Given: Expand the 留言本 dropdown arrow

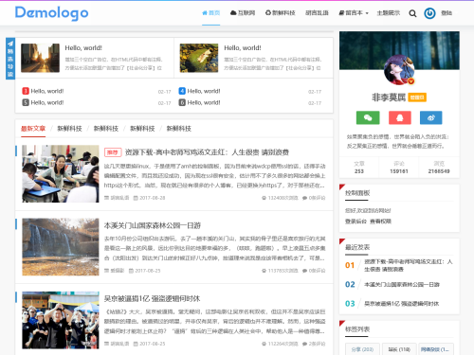Looking at the screenshot, I should point(367,13).
